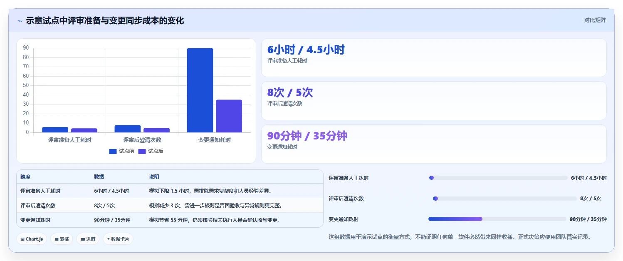Screen dimensions: 623x261
Task: Click chart x-axis label 评审准备人工耗时
Action: pyautogui.click(x=69, y=140)
